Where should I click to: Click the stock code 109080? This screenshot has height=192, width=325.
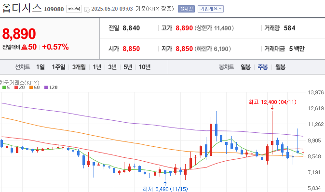54,9
